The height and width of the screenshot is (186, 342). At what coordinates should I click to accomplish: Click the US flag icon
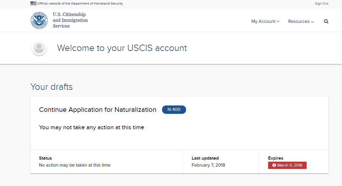coord(33,3)
